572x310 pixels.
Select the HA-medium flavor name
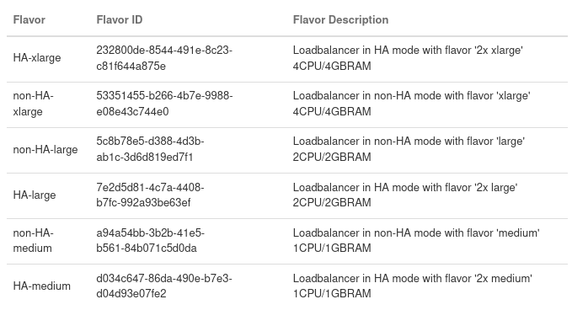(41, 286)
